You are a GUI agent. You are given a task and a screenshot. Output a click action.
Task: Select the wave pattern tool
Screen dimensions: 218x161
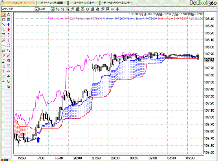[x=9, y=82]
